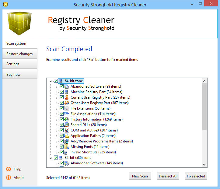Select the History Information (1269 items) row

[x=96, y=119]
